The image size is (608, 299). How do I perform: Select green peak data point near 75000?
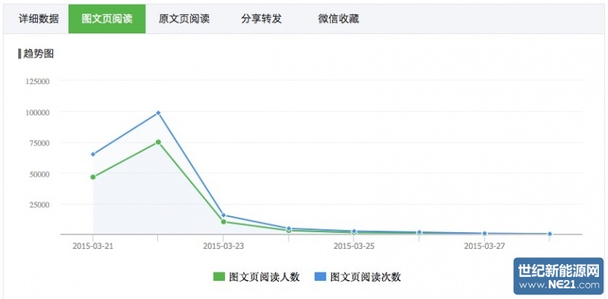(x=158, y=142)
